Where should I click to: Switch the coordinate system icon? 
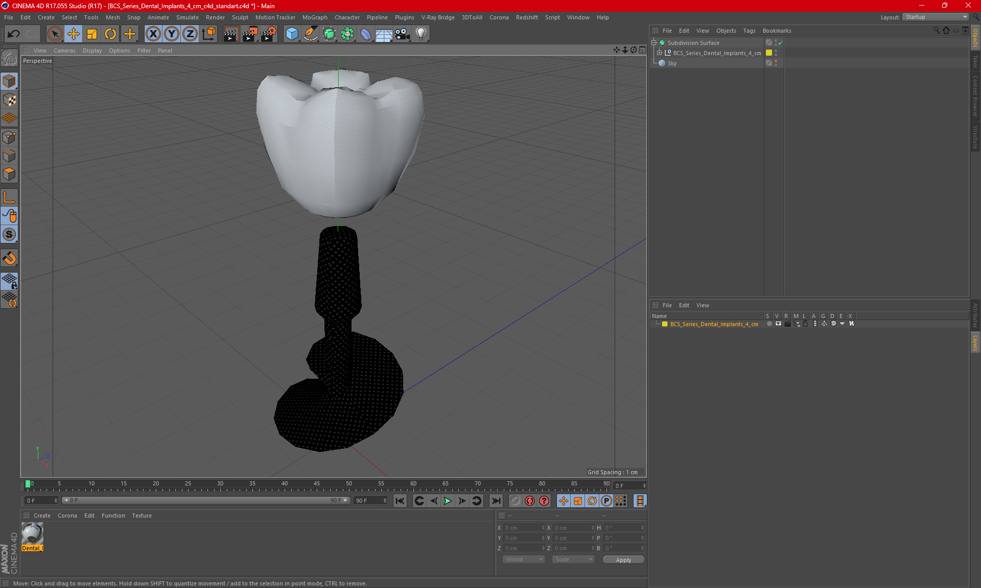click(x=209, y=34)
